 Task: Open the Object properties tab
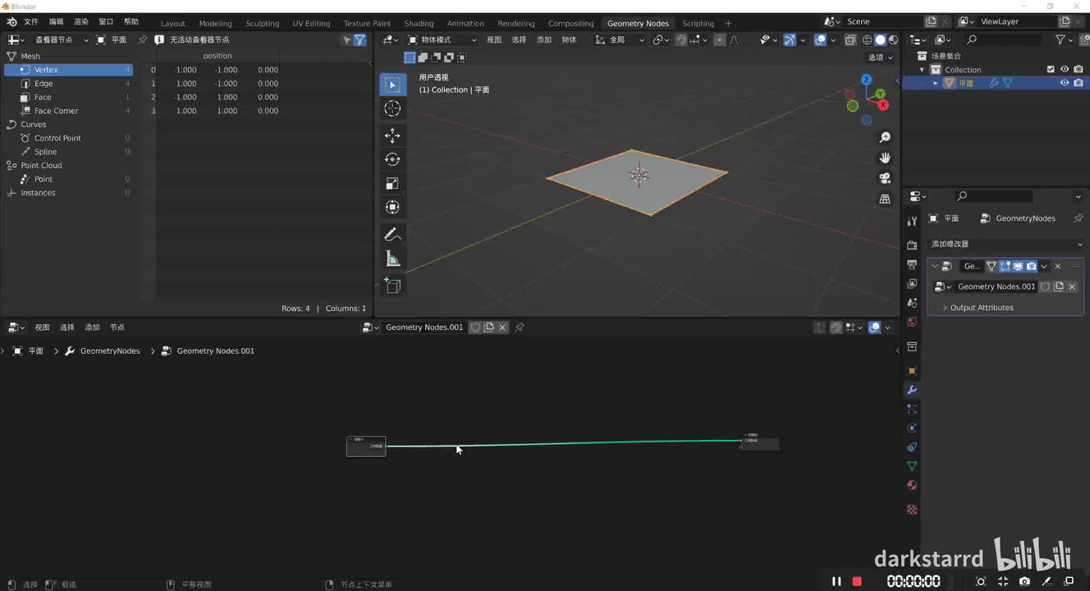click(x=912, y=370)
